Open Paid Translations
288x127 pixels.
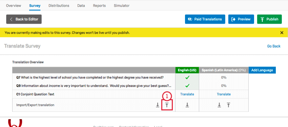pos(205,19)
